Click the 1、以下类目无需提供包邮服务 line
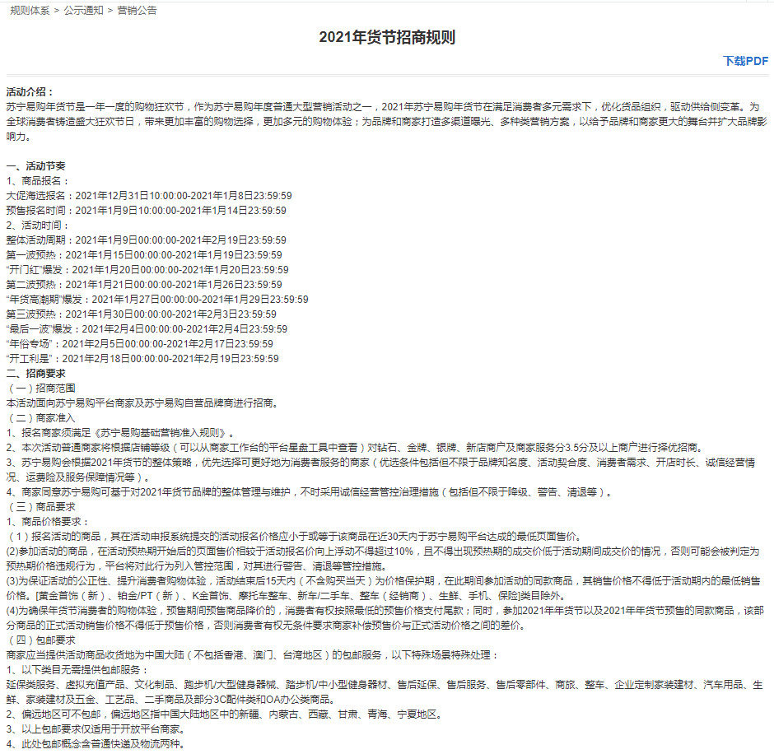 click(77, 669)
